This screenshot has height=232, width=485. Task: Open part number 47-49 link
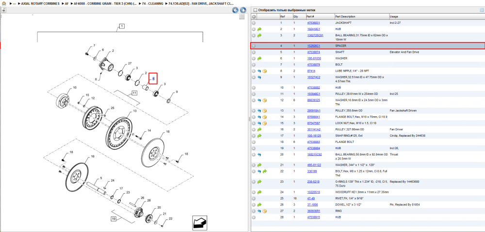tap(311, 198)
